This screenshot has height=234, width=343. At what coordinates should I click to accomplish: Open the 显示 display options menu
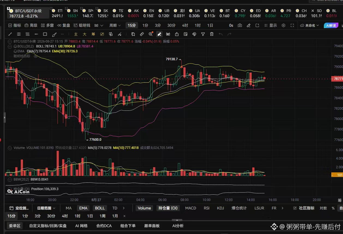coord(271,25)
